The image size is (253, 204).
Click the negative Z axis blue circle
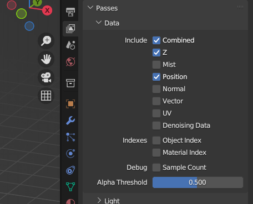click(x=29, y=26)
